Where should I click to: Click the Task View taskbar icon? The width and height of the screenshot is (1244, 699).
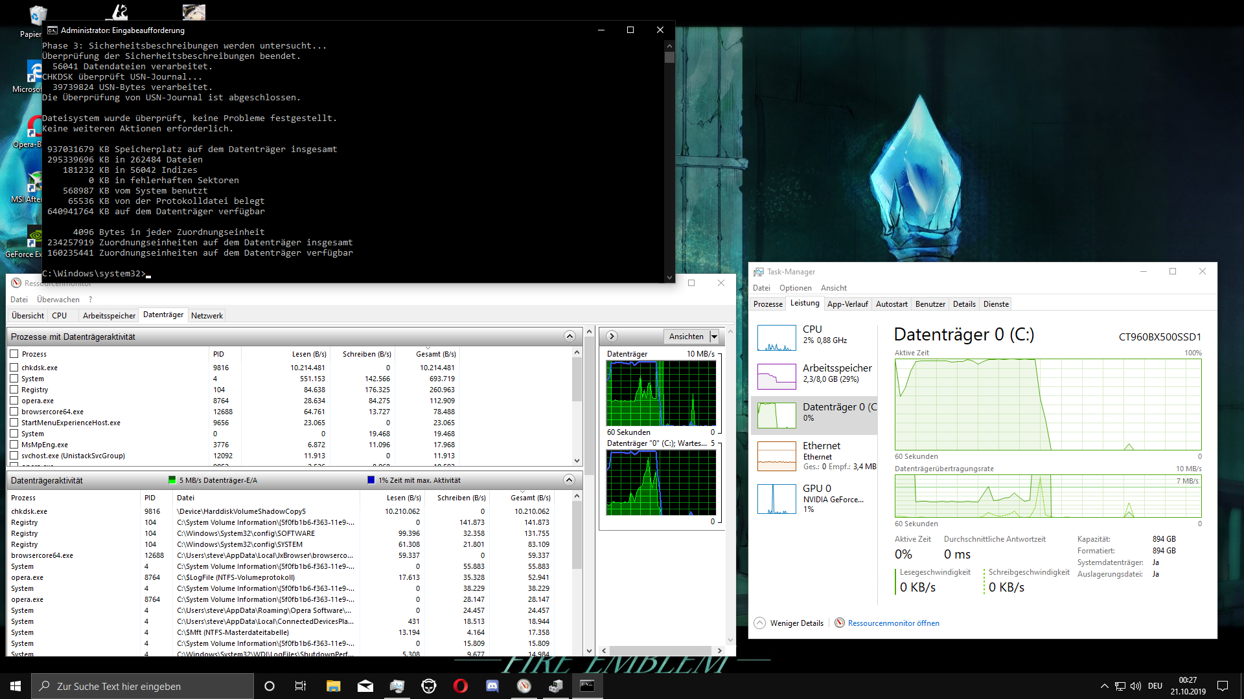[300, 686]
